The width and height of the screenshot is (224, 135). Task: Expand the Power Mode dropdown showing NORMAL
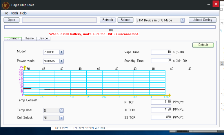61,61
